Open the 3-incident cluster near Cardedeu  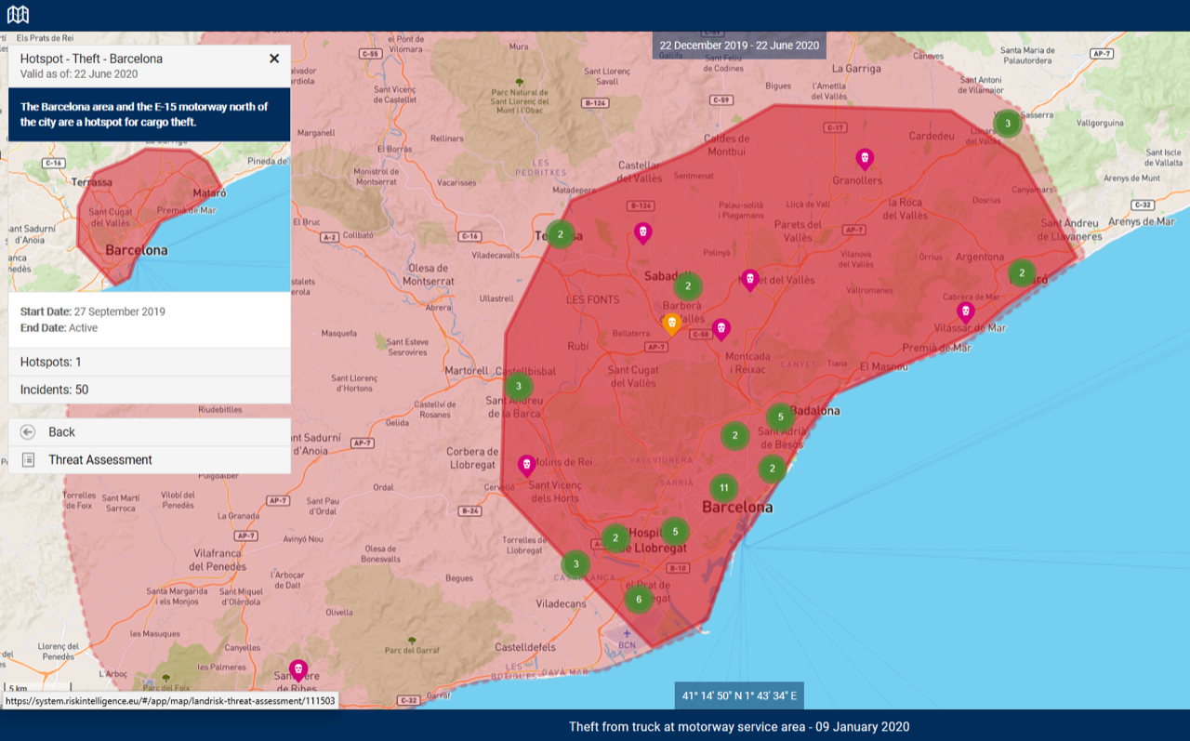[x=1007, y=123]
